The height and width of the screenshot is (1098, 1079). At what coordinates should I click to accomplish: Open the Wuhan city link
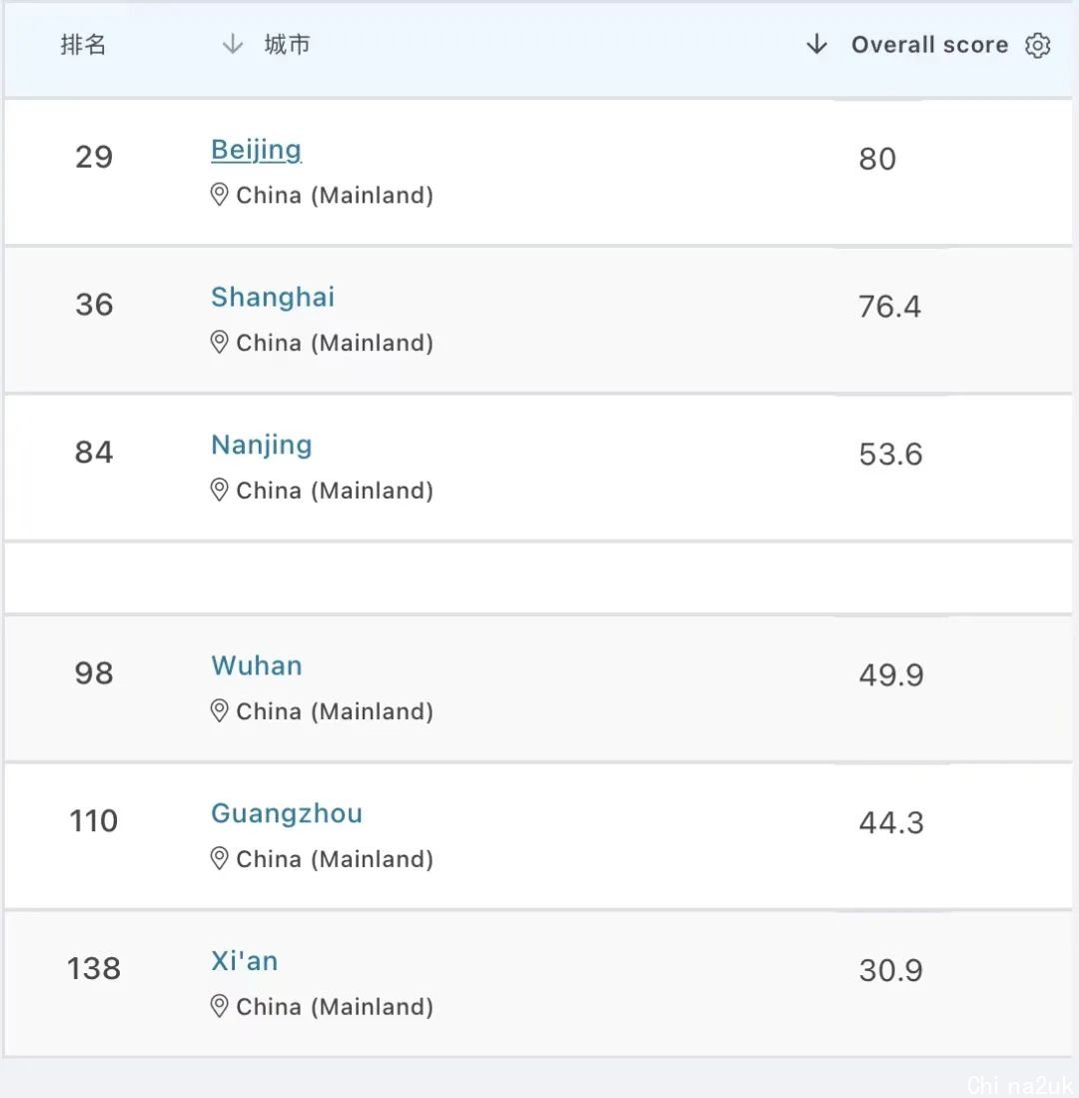point(257,665)
